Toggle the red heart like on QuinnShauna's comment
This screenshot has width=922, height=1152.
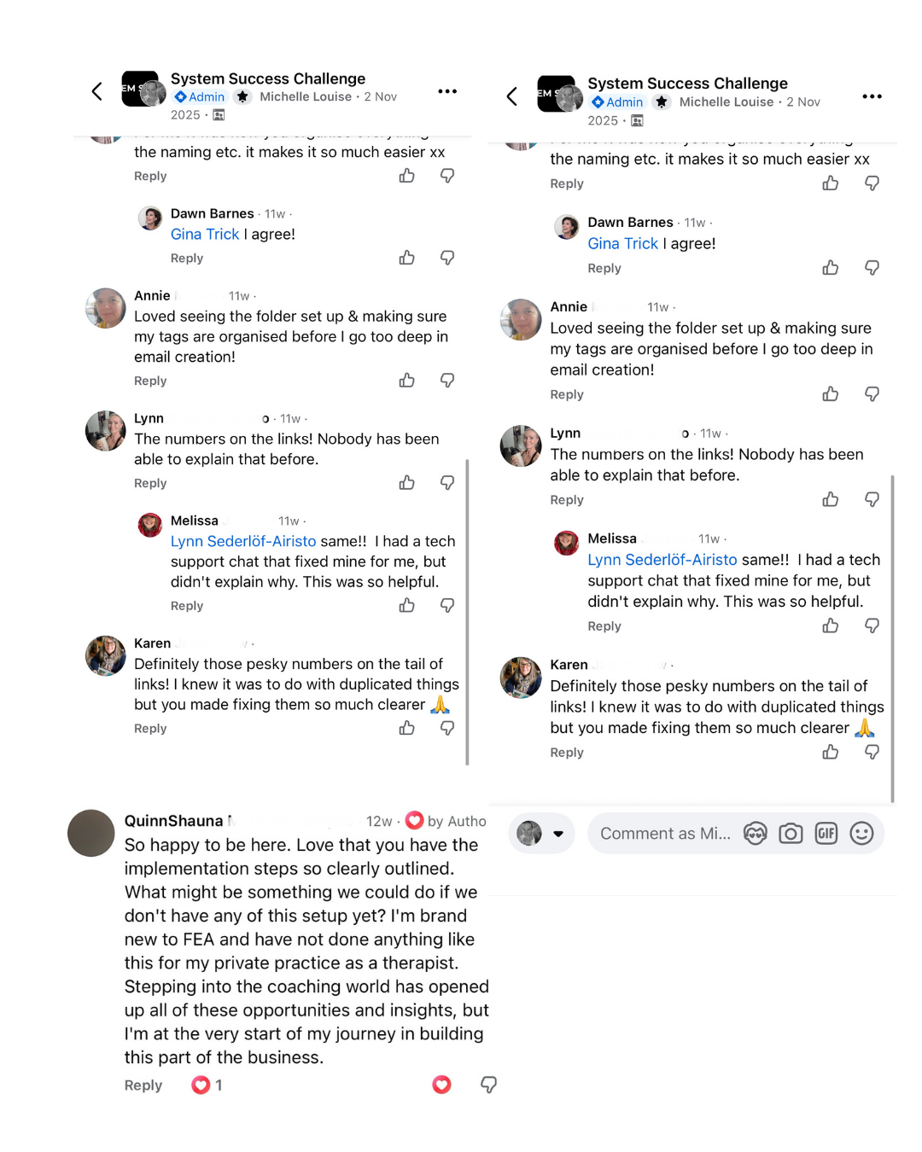click(x=441, y=1085)
